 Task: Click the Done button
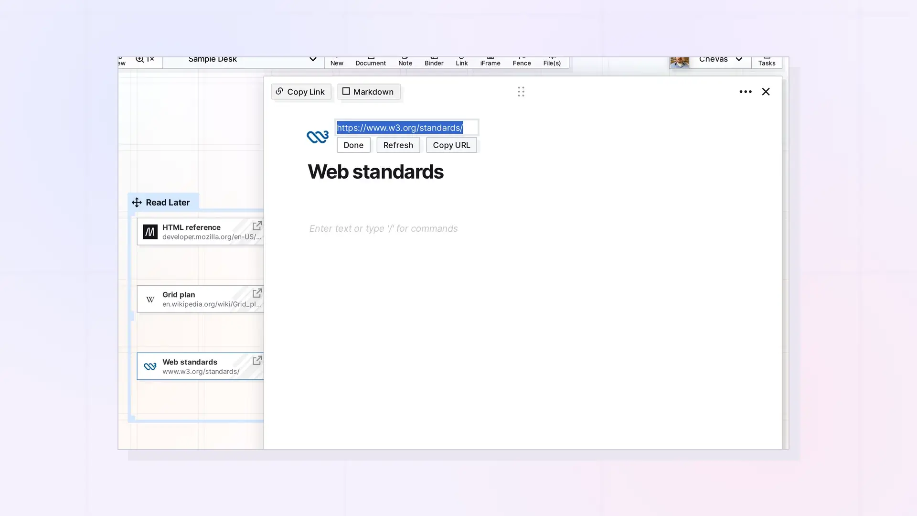click(353, 145)
